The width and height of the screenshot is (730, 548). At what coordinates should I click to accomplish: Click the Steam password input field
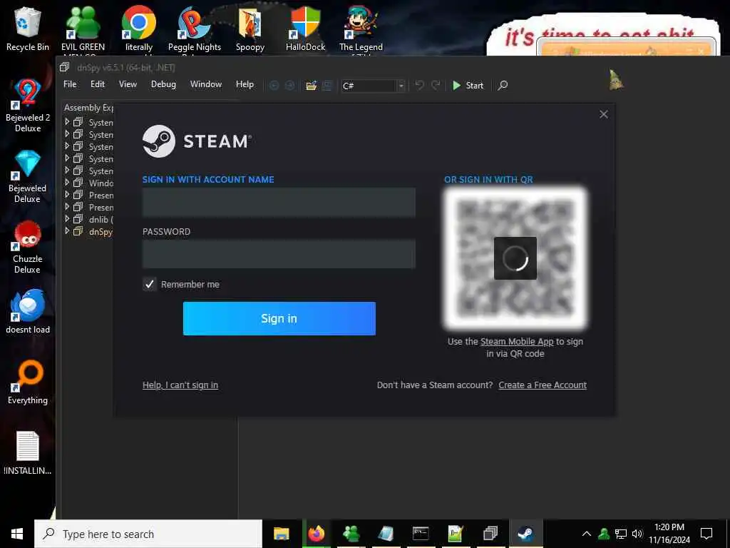pos(279,254)
